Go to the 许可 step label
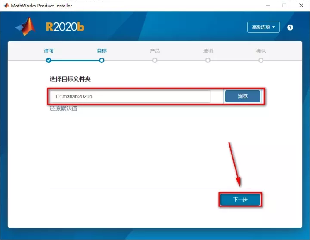The height and width of the screenshot is (240, 310). point(49,51)
